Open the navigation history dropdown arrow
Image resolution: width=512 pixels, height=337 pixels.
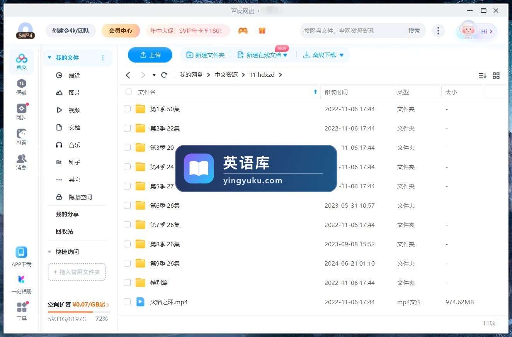tap(154, 75)
